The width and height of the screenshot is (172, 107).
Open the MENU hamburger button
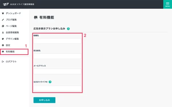(167, 4)
